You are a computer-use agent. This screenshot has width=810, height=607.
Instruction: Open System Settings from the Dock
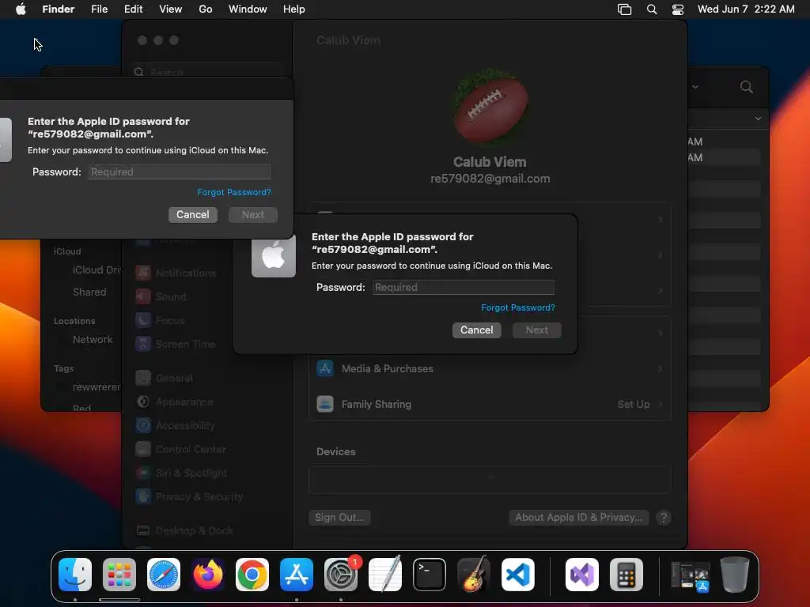coord(341,575)
